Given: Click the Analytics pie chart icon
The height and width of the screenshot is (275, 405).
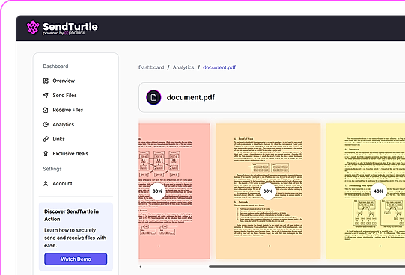Looking at the screenshot, I should point(46,125).
